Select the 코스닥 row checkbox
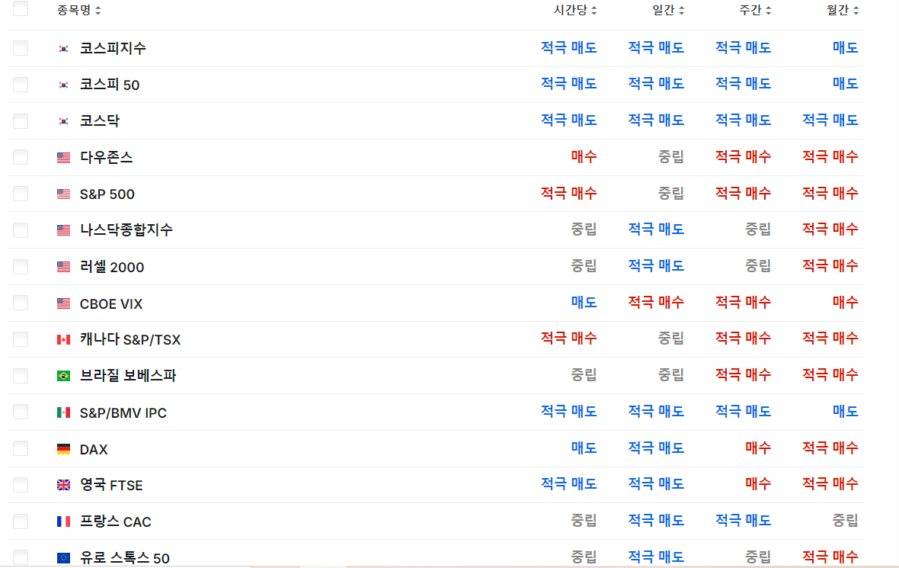The width and height of the screenshot is (899, 568). point(21,120)
